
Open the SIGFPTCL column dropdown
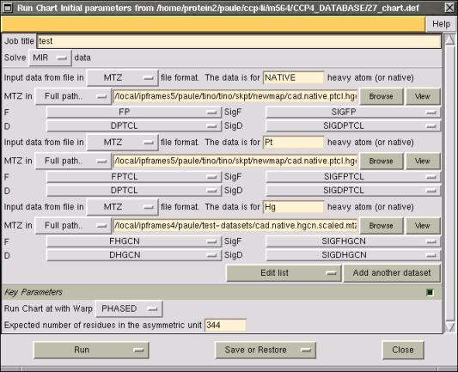click(x=353, y=177)
